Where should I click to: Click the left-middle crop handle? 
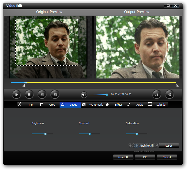coord(16,42)
